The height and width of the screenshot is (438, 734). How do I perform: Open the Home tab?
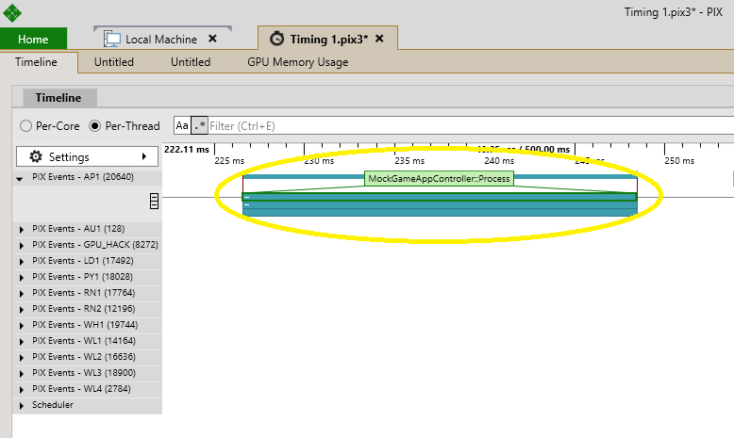click(x=33, y=39)
